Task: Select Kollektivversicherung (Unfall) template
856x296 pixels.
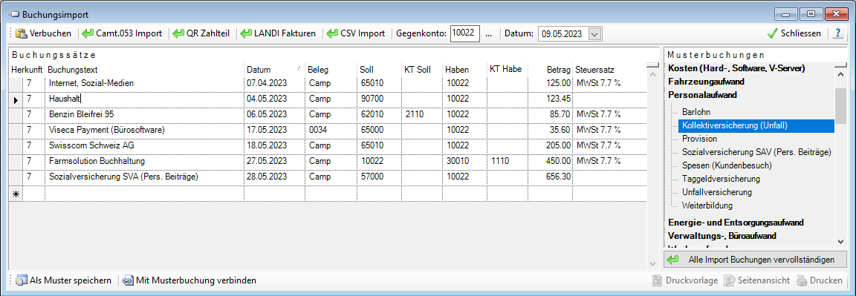Action: 756,125
